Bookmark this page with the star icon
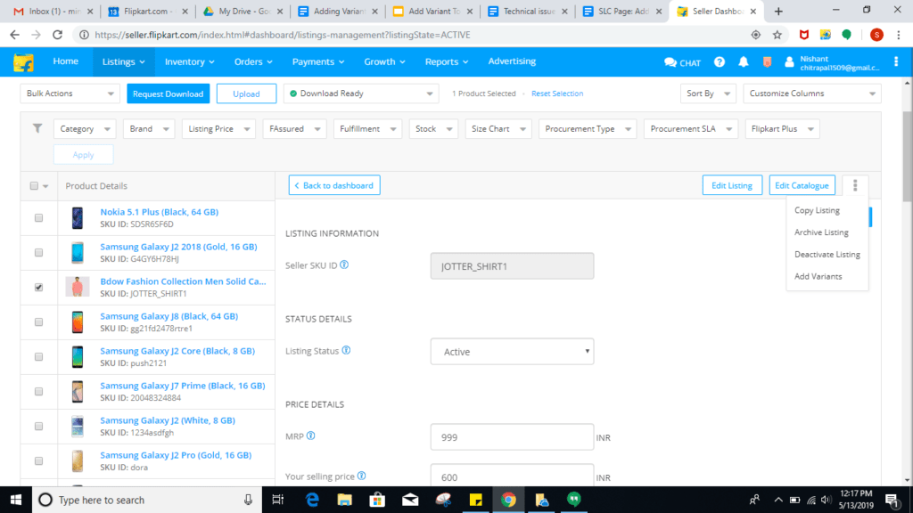 (777, 35)
